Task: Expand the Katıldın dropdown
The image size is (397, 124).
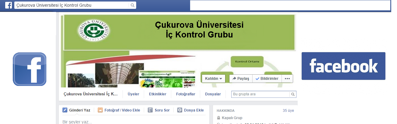Action: coord(213,79)
